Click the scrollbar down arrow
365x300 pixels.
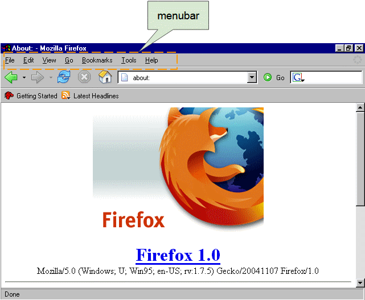click(x=360, y=283)
